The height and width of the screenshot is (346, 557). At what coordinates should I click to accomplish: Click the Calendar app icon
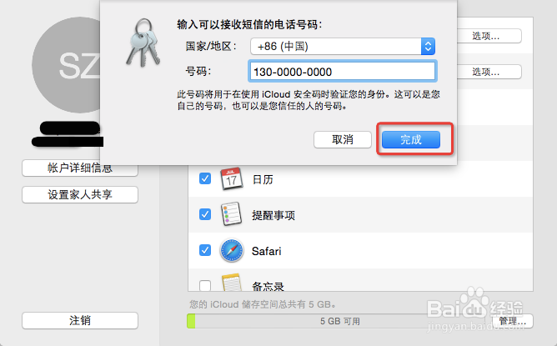(232, 178)
